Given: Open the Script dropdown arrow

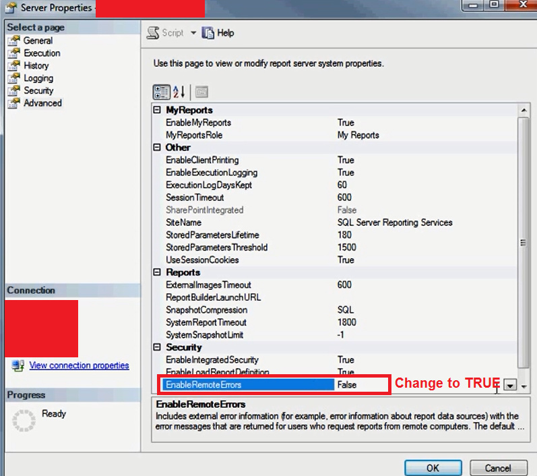Looking at the screenshot, I should click(193, 33).
